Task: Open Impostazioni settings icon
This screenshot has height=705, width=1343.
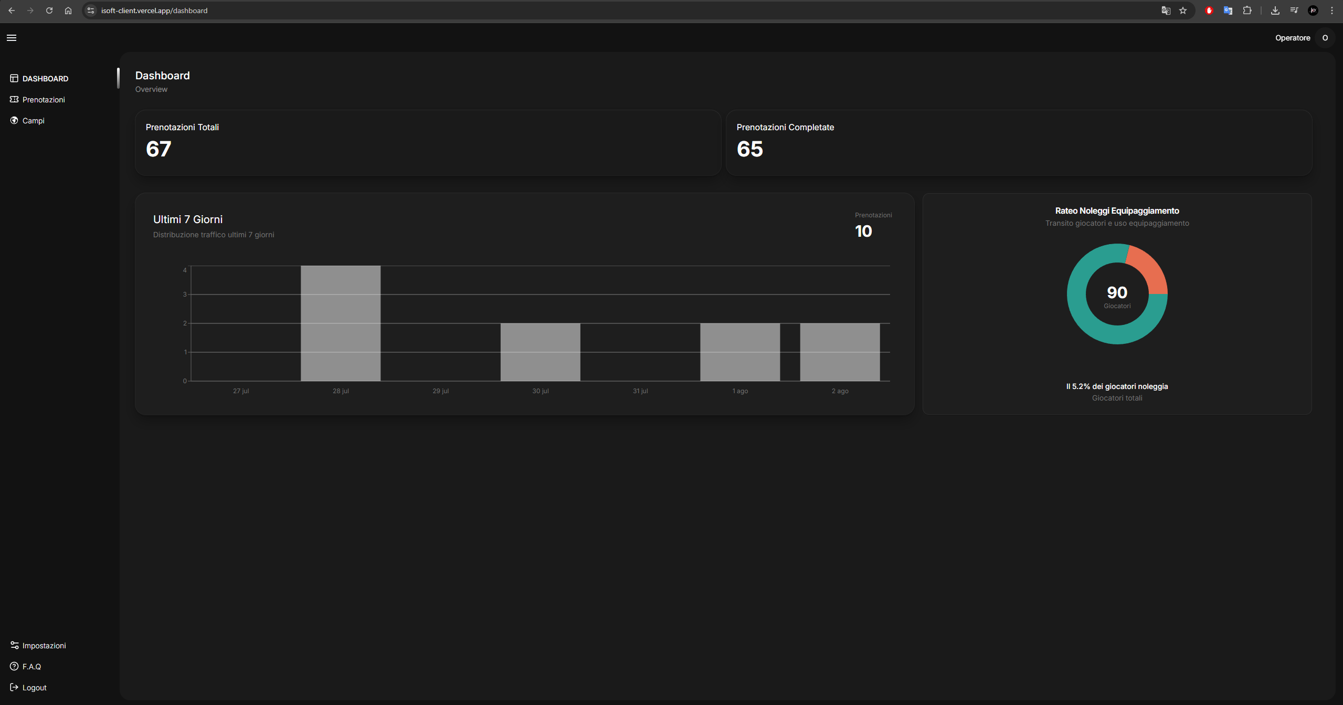Action: point(14,645)
